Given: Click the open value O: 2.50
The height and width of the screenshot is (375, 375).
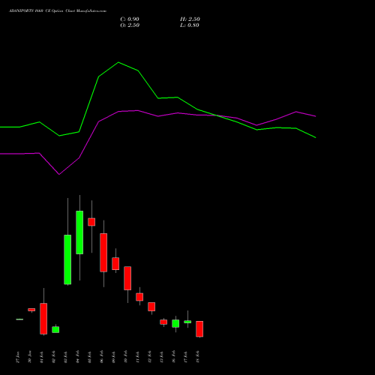Looking at the screenshot, I should [x=130, y=25].
